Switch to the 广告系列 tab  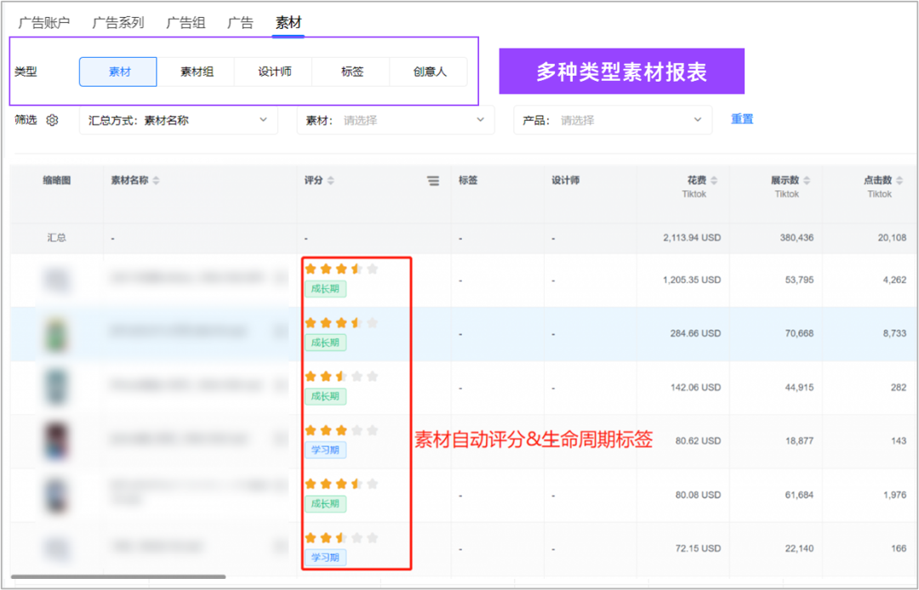[118, 23]
